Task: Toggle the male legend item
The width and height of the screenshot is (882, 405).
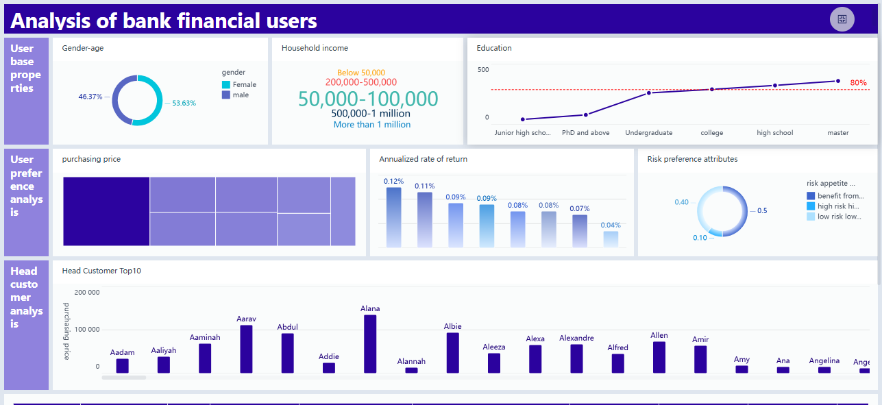Action: [238, 95]
